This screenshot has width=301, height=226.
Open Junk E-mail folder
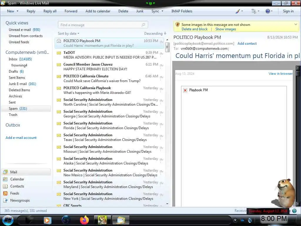tap(22, 84)
